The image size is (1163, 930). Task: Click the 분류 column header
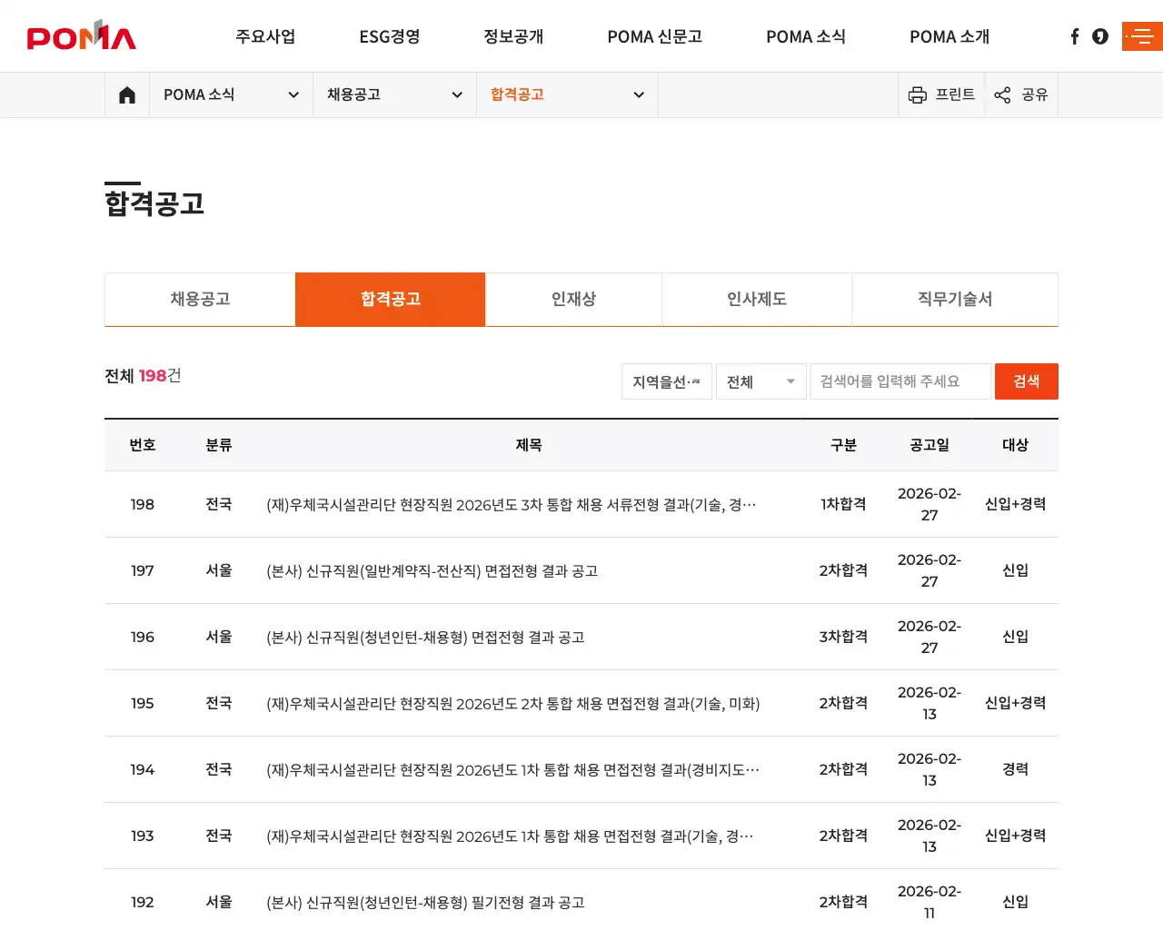click(219, 445)
